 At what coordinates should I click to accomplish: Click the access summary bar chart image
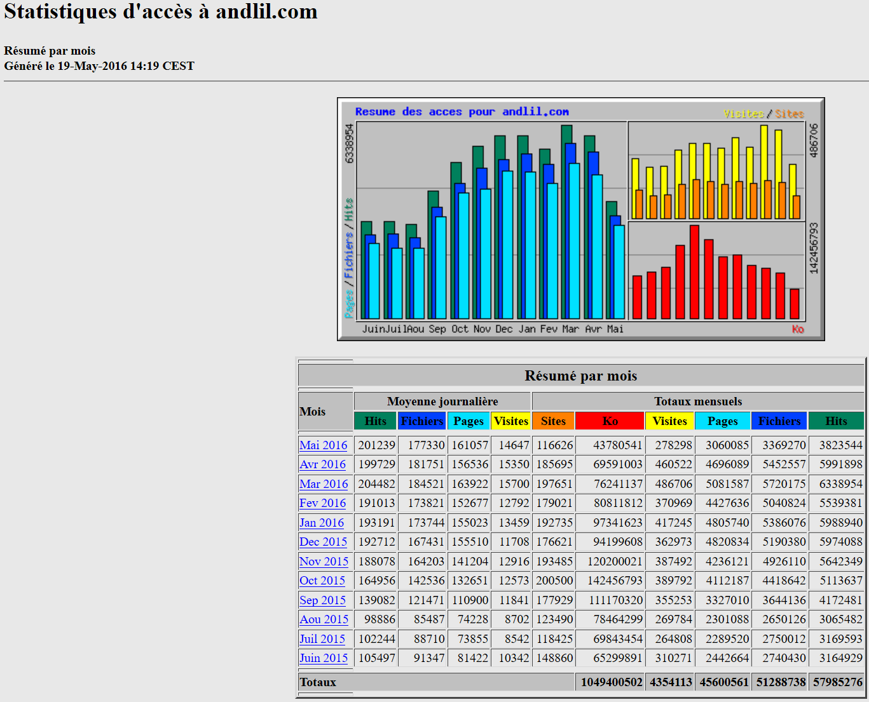coord(581,219)
